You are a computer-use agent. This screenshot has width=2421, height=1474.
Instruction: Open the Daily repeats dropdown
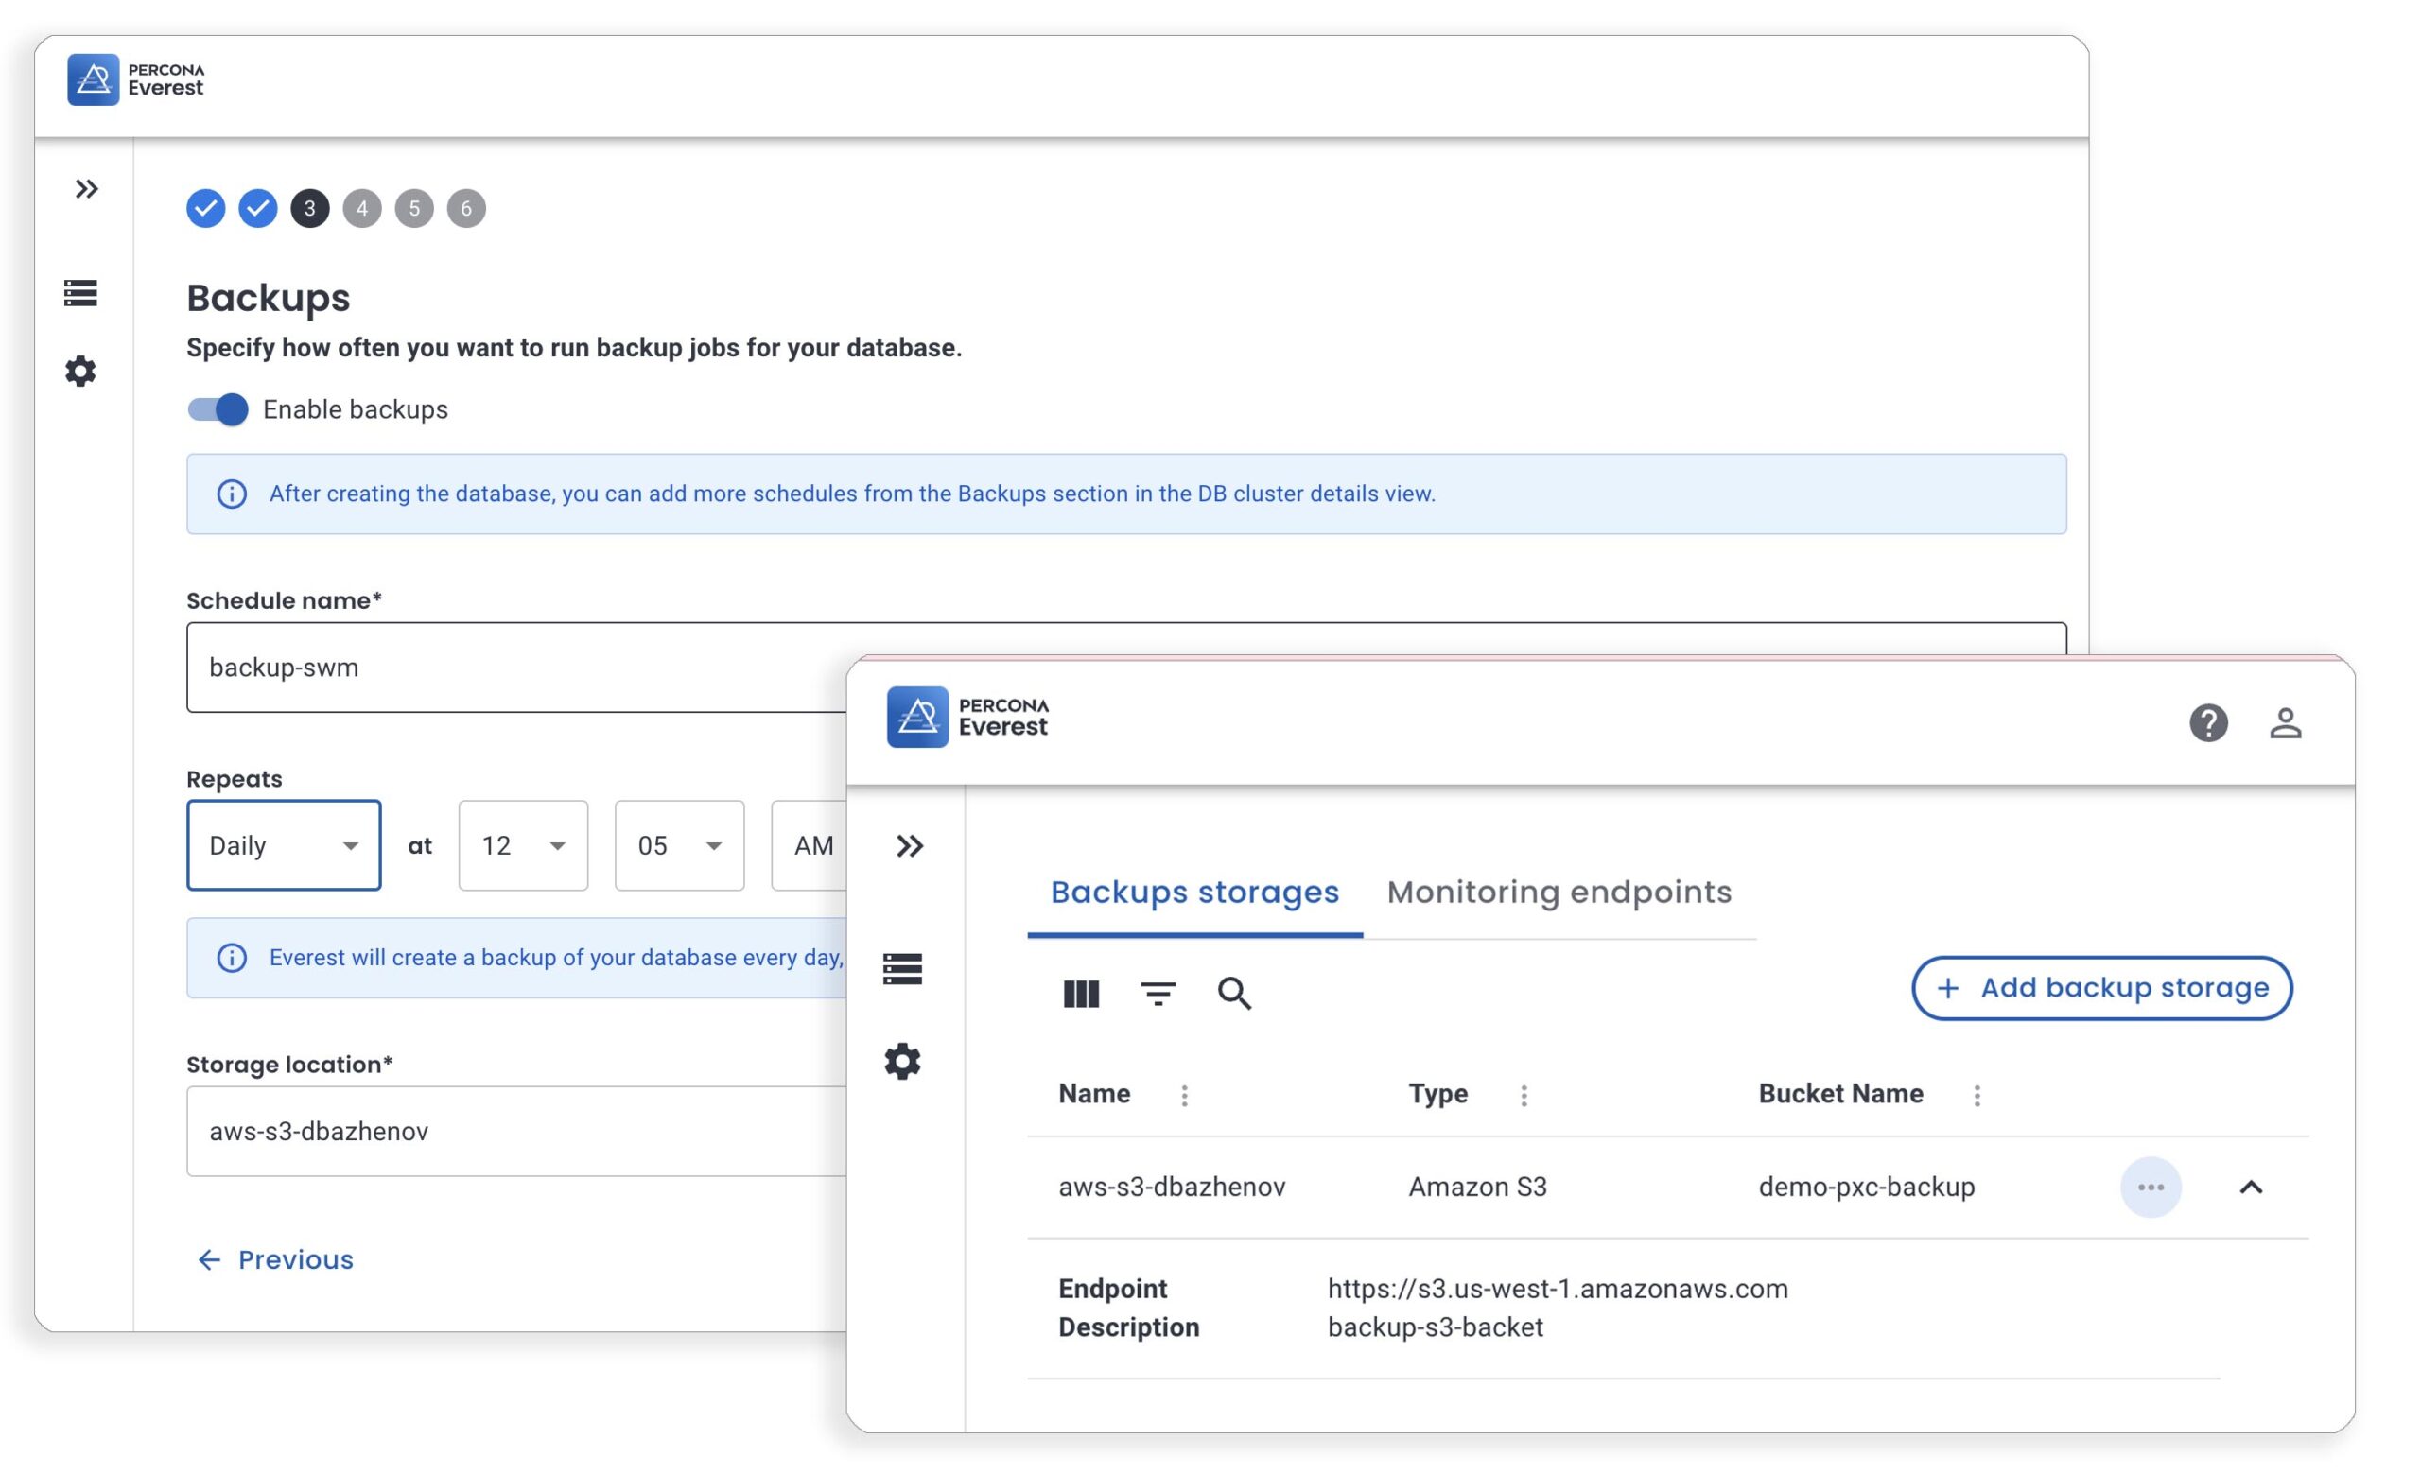(x=284, y=845)
